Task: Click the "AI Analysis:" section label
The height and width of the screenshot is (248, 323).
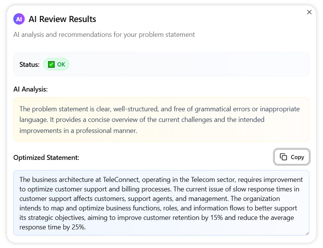Action: (30, 89)
